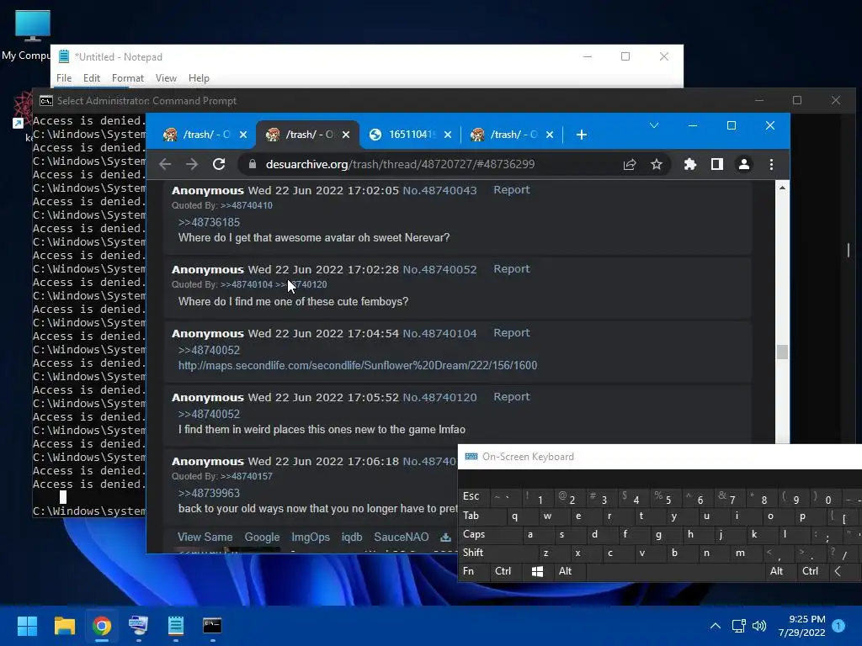Click the browser vertical scrollbar thumb

[x=782, y=352]
